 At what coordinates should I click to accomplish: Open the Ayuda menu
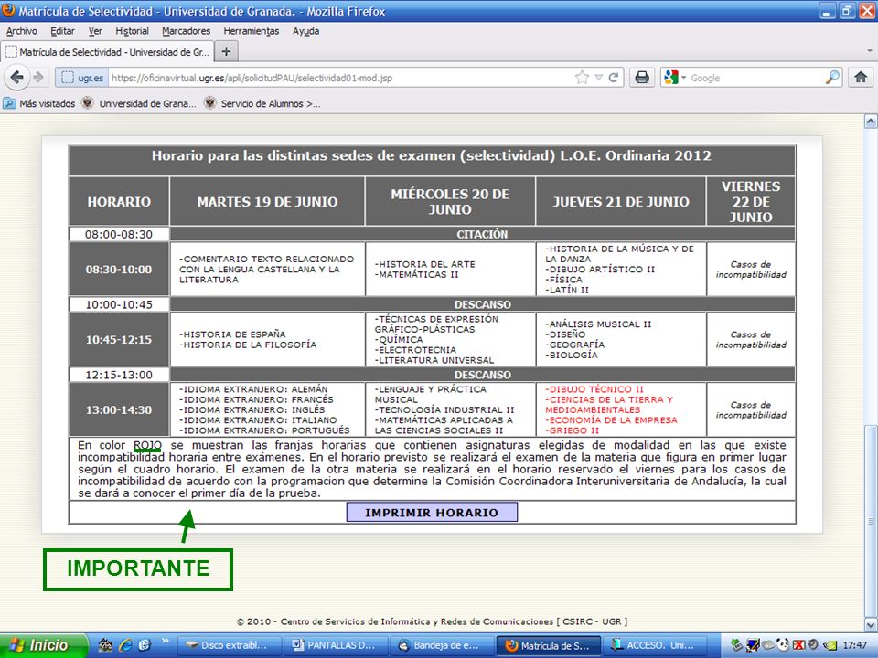(305, 31)
